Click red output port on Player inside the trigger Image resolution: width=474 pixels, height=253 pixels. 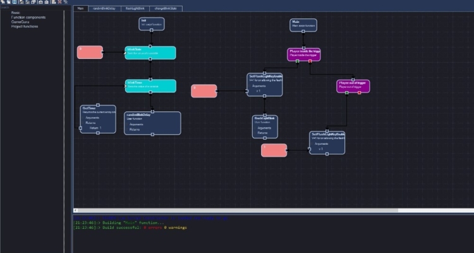click(x=310, y=61)
